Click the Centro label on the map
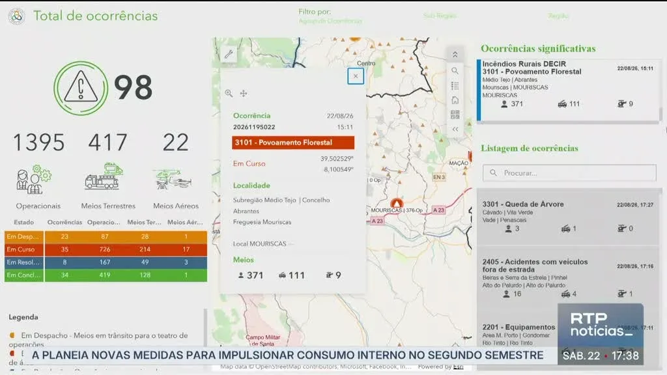 coord(366,63)
